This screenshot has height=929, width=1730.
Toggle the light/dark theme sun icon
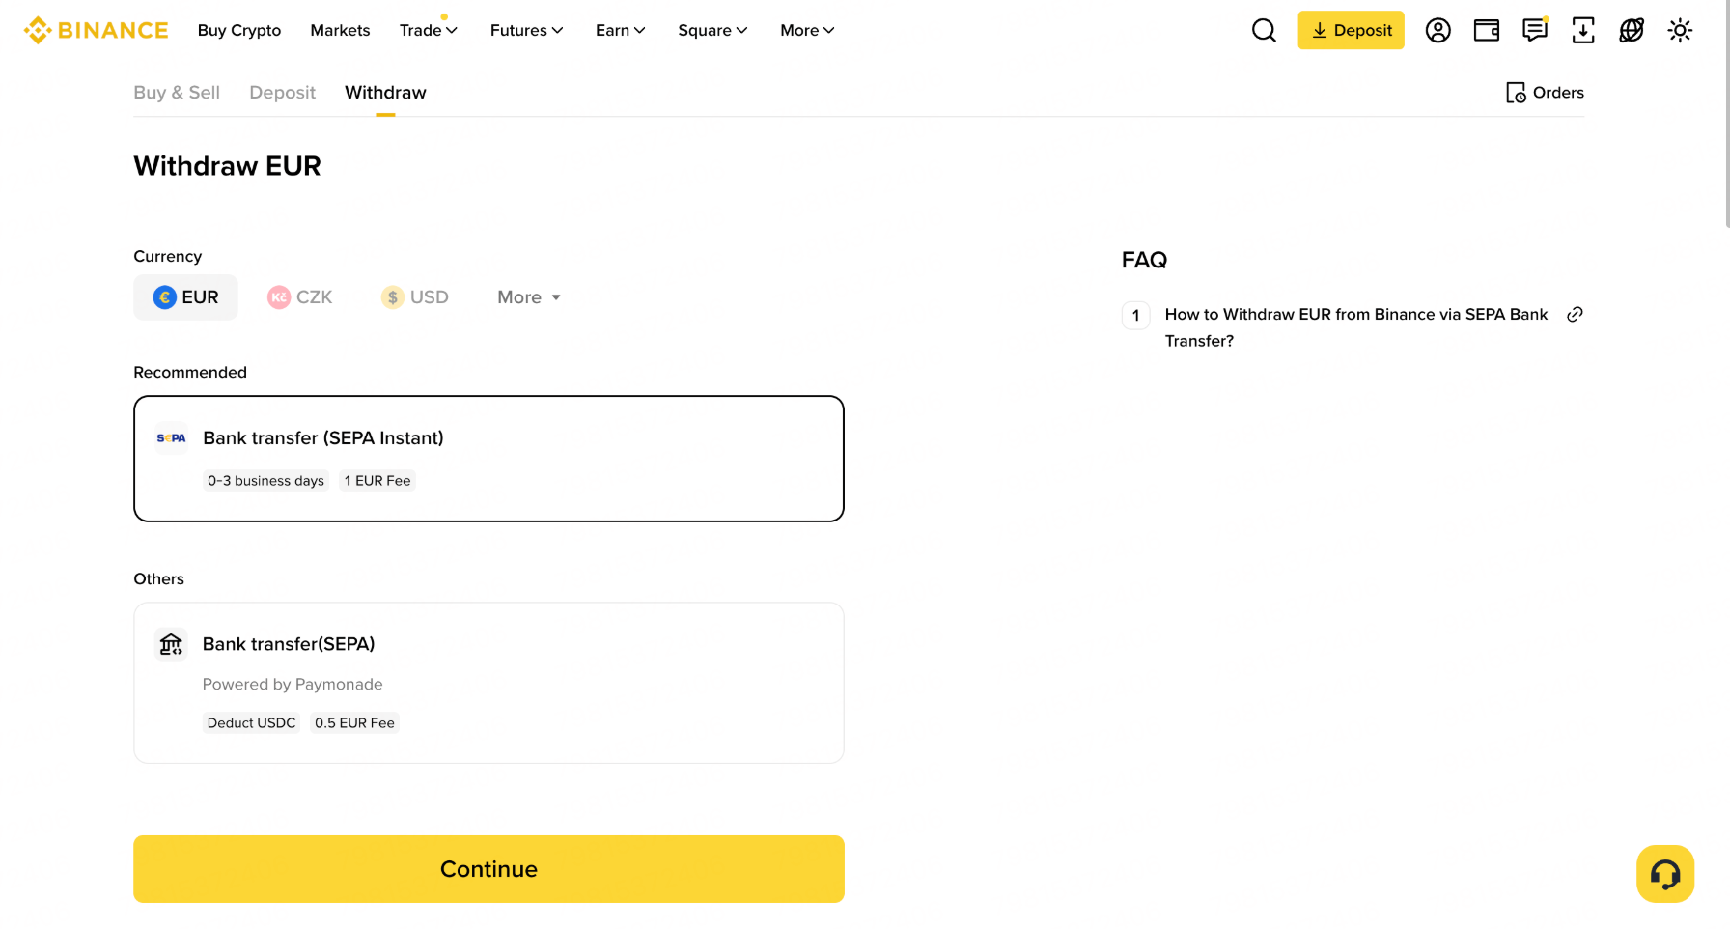coord(1680,30)
